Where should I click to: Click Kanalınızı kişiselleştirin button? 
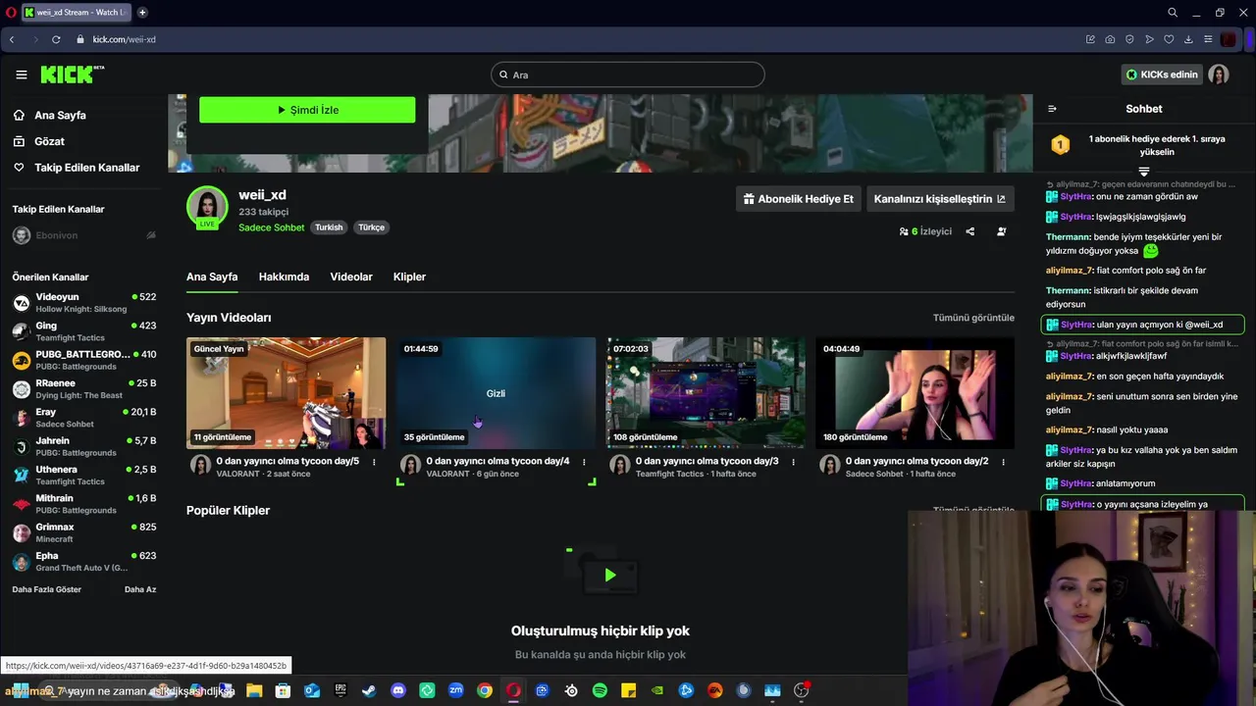[940, 199]
